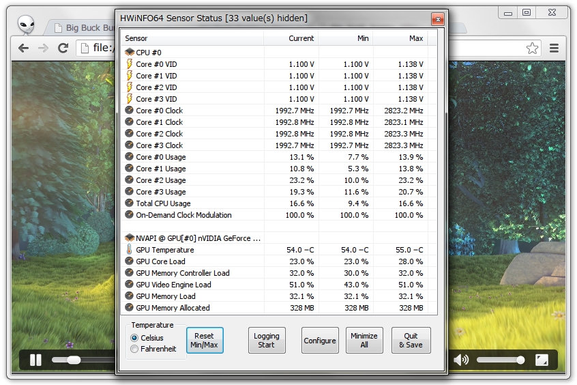The width and height of the screenshot is (577, 385).
Task: Click the Core #2 VID lightning icon
Action: pos(130,87)
